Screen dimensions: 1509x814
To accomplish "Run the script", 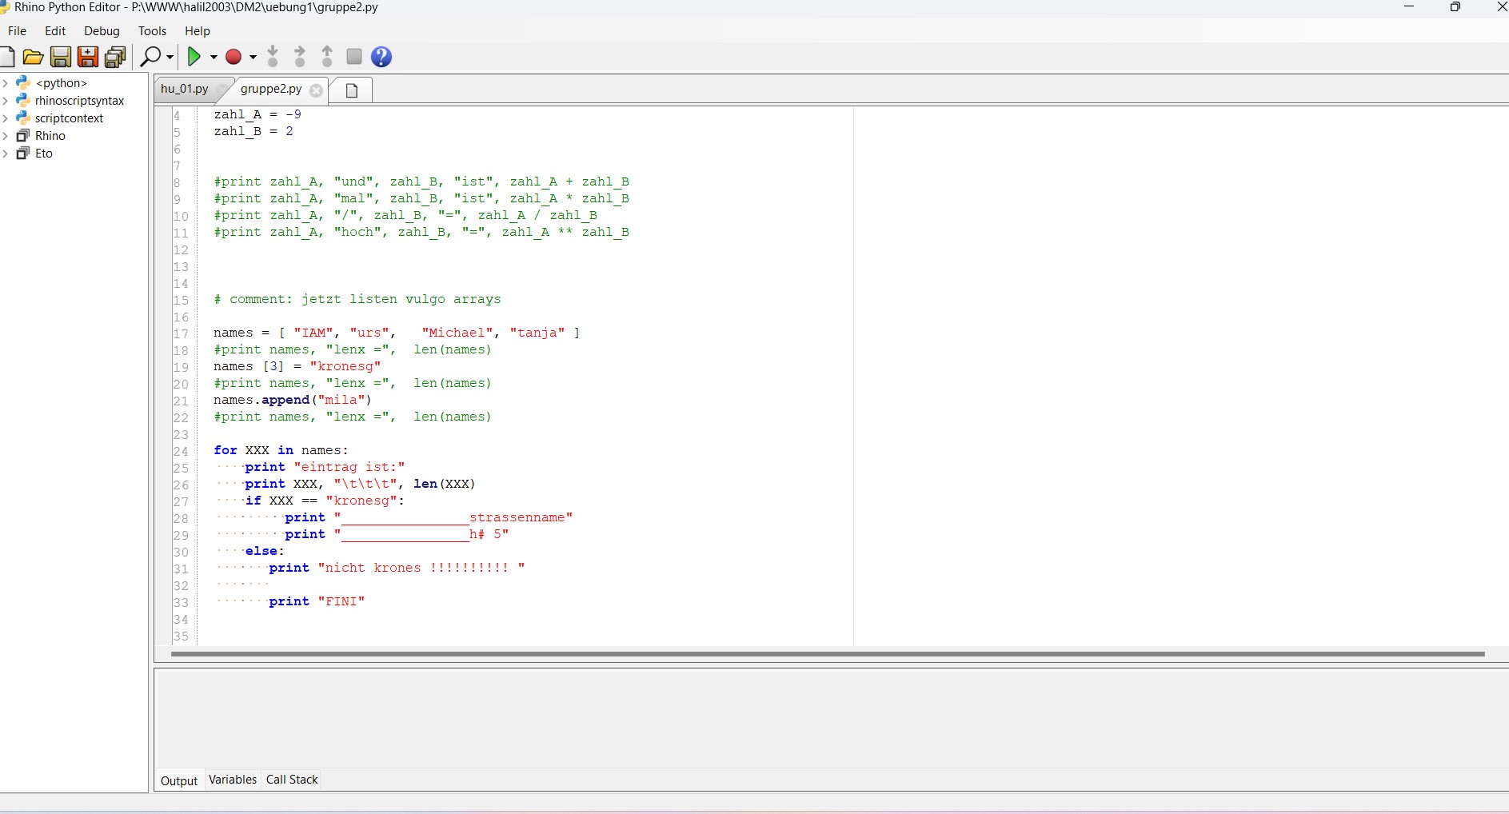I will [196, 56].
